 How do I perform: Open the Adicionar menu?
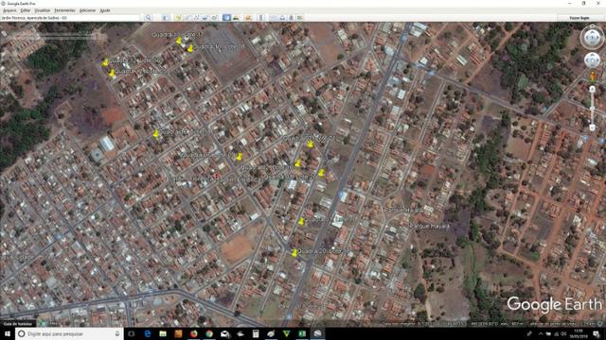[x=87, y=10]
